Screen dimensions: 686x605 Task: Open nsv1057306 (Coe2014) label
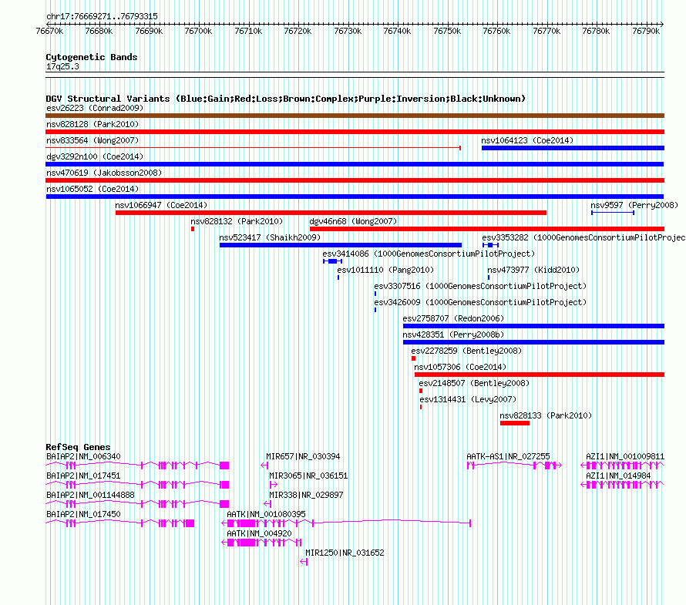click(460, 367)
